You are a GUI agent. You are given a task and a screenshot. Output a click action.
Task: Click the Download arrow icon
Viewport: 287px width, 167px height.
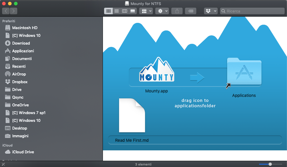(x=8, y=43)
